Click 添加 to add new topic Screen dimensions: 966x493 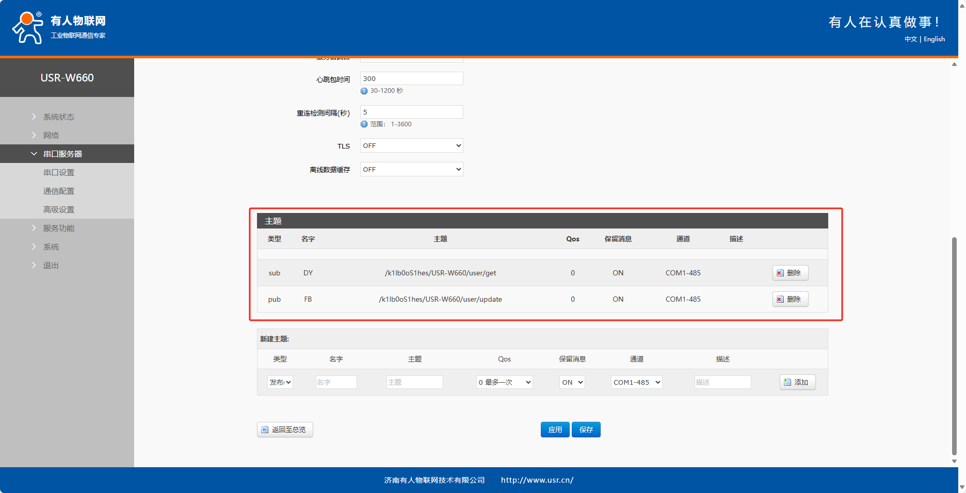tap(797, 382)
